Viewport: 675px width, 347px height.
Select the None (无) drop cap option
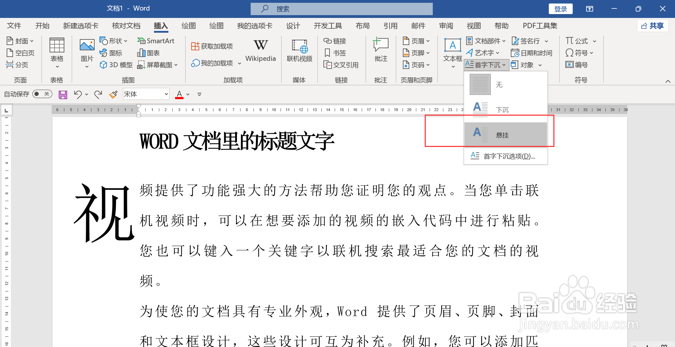506,84
